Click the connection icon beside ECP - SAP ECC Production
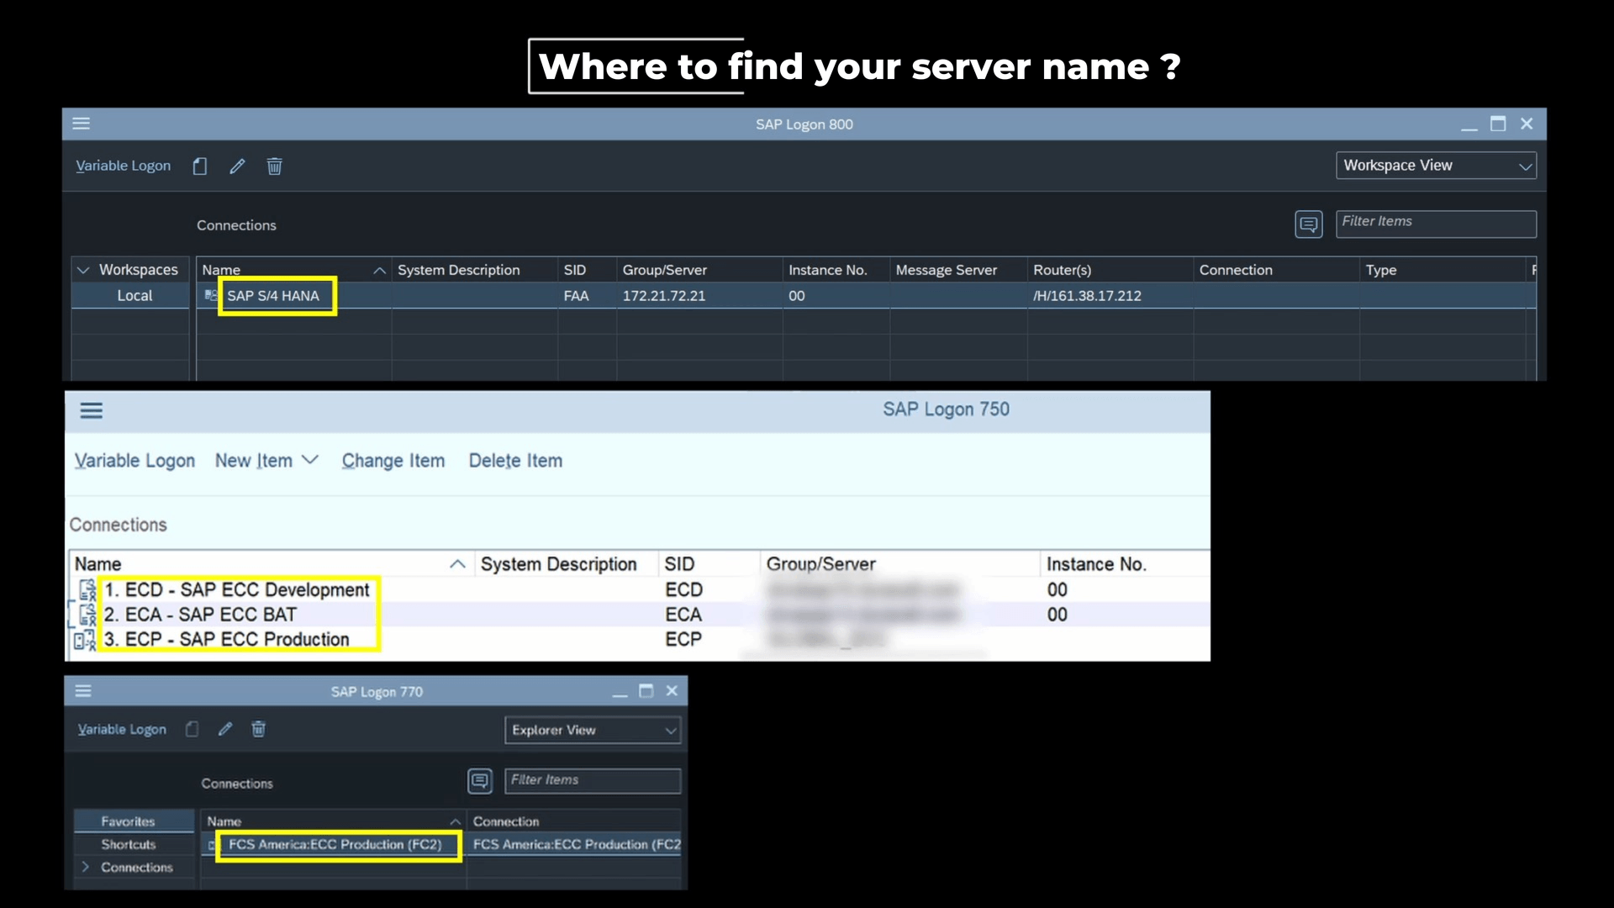Screen dimensions: 1614x908 click(x=84, y=640)
